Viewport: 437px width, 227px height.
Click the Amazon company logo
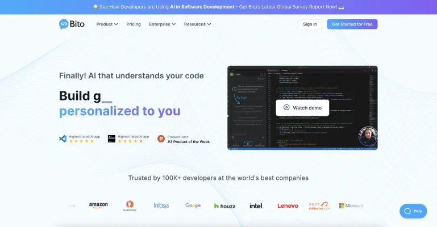pos(98,205)
